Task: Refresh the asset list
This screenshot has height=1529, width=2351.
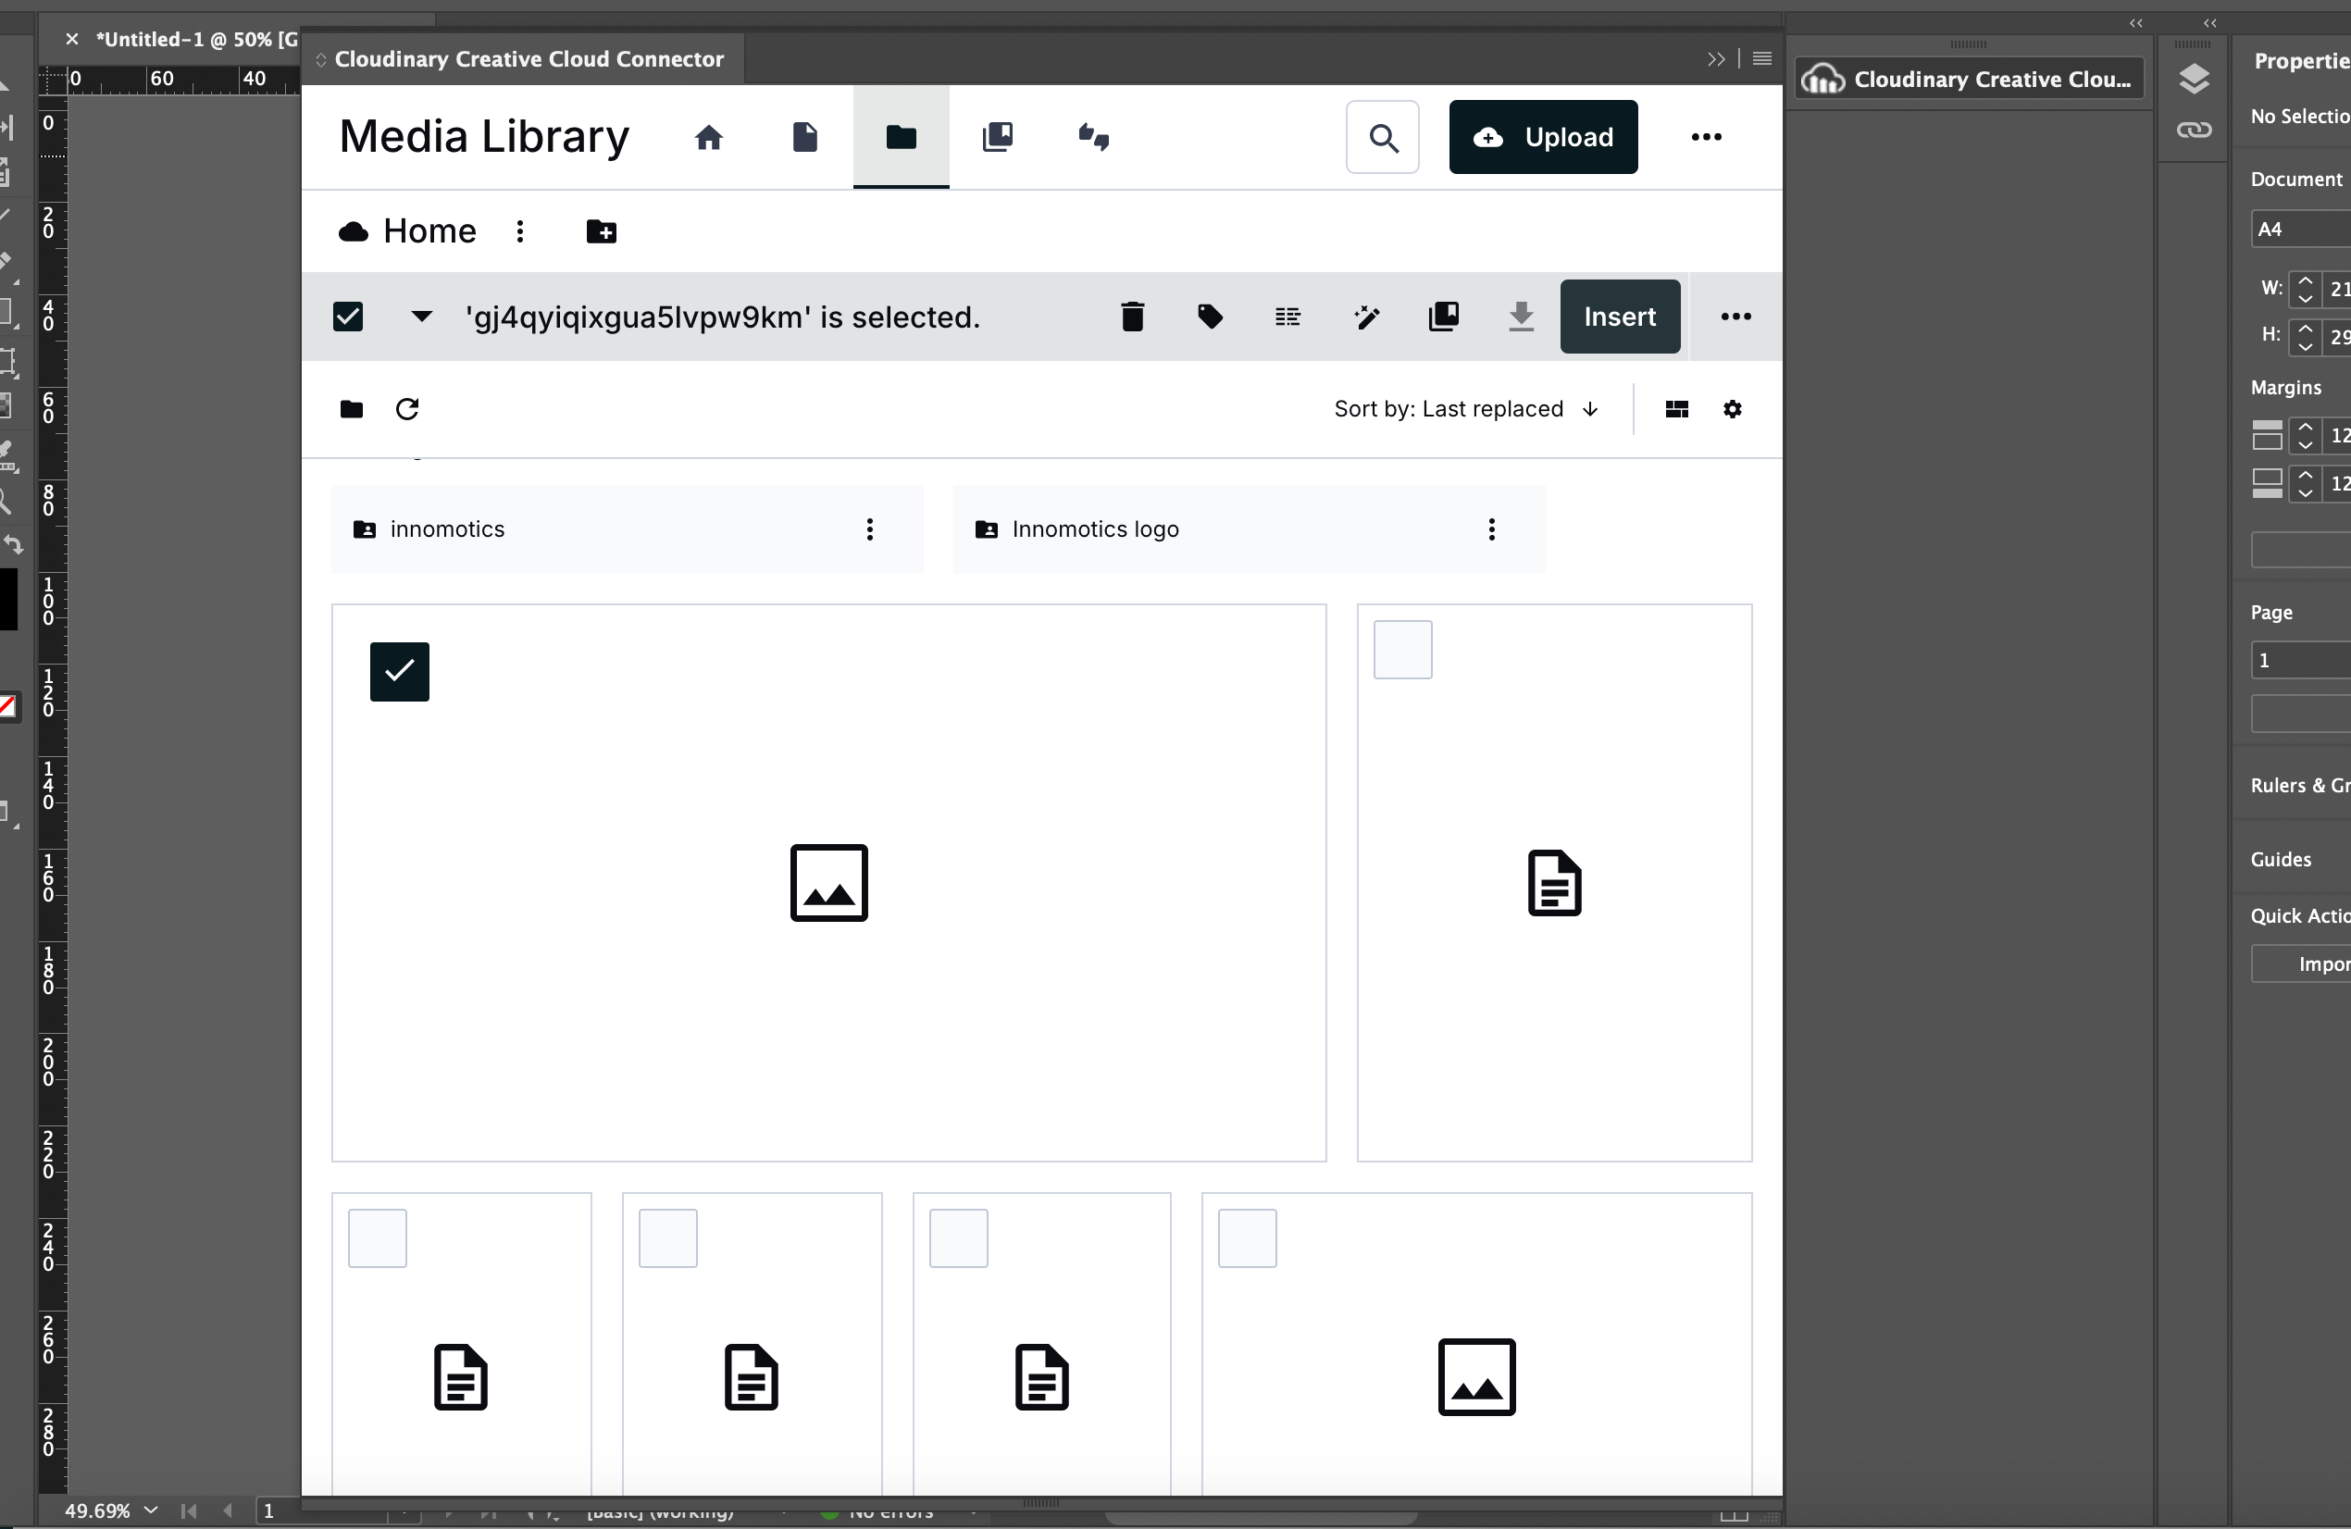Action: coord(407,409)
